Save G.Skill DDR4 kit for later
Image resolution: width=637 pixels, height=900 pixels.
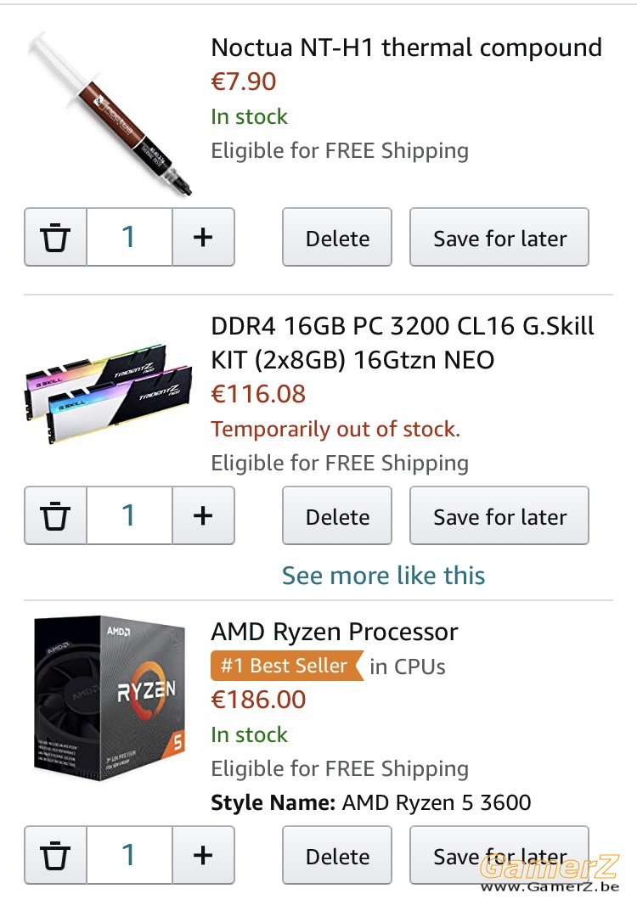499,515
